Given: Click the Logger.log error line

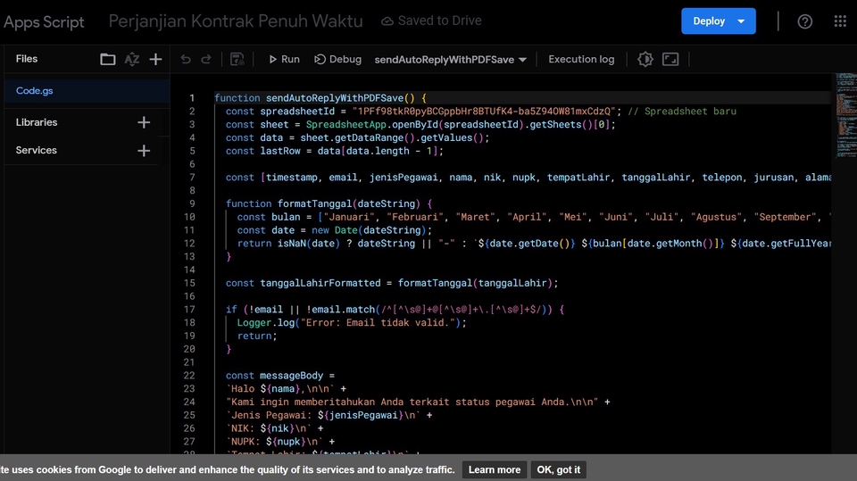Looking at the screenshot, I should (x=352, y=322).
